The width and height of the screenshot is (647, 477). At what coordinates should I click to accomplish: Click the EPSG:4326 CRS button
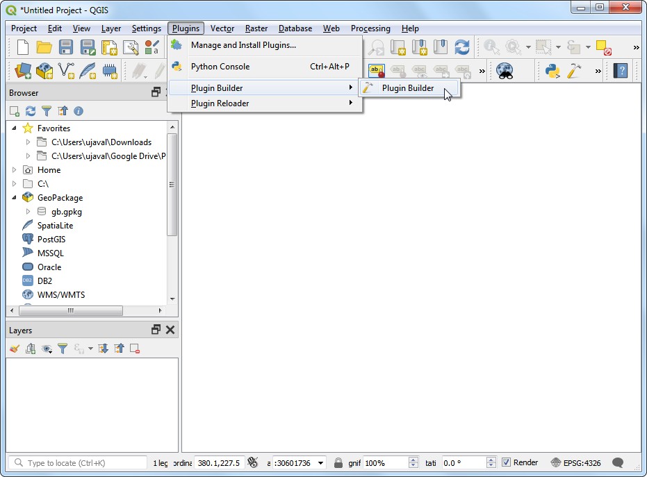click(575, 462)
